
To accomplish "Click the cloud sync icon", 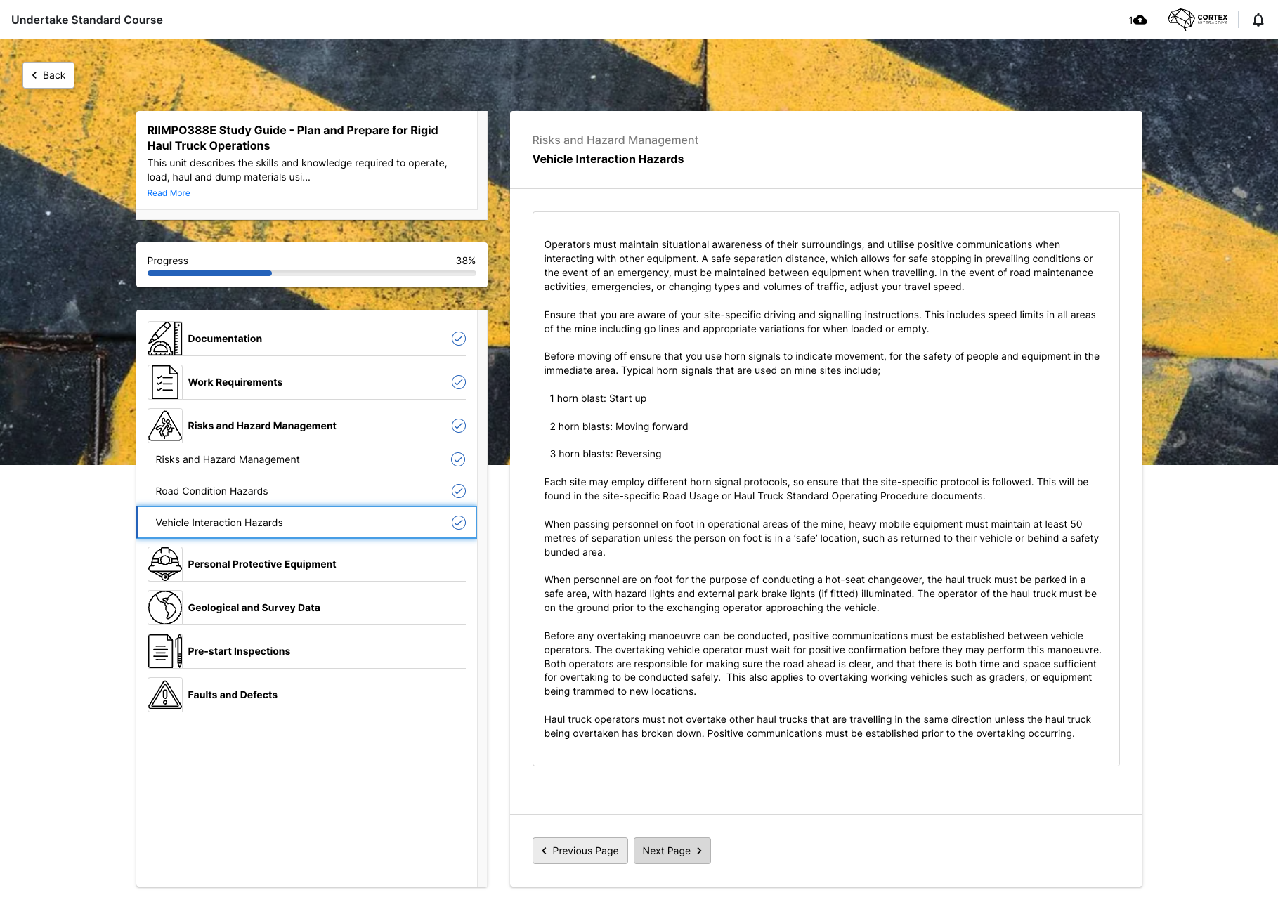I will tap(1140, 20).
